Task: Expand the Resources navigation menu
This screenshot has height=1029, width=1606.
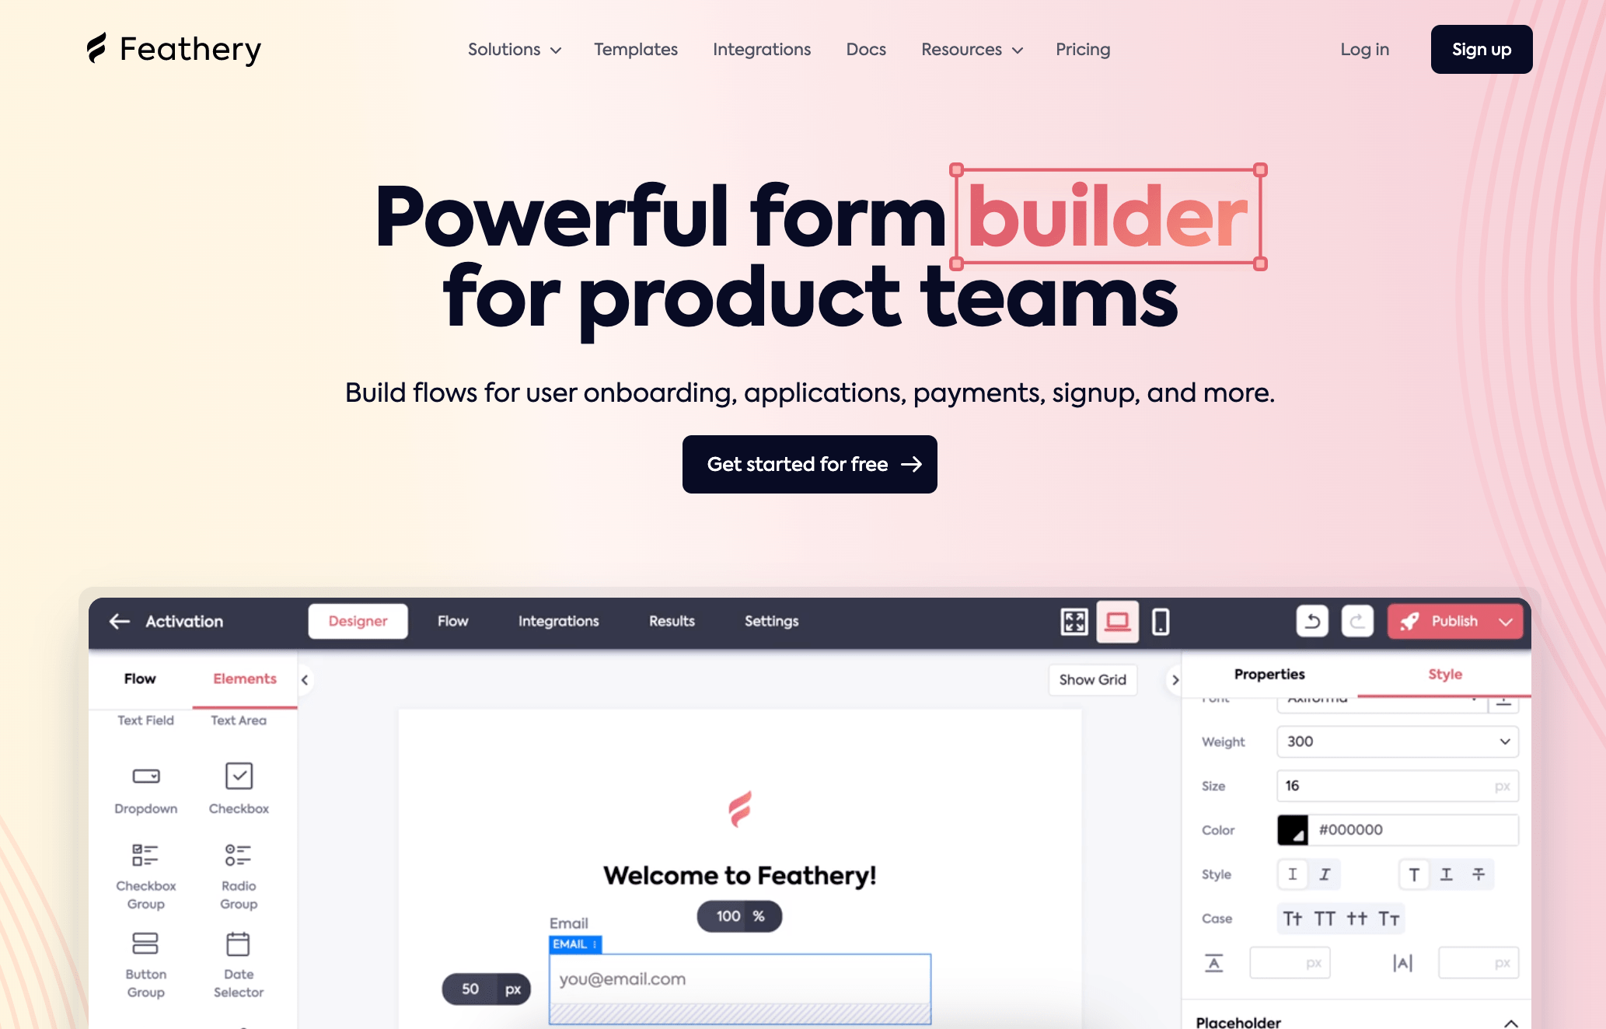Action: (x=970, y=49)
